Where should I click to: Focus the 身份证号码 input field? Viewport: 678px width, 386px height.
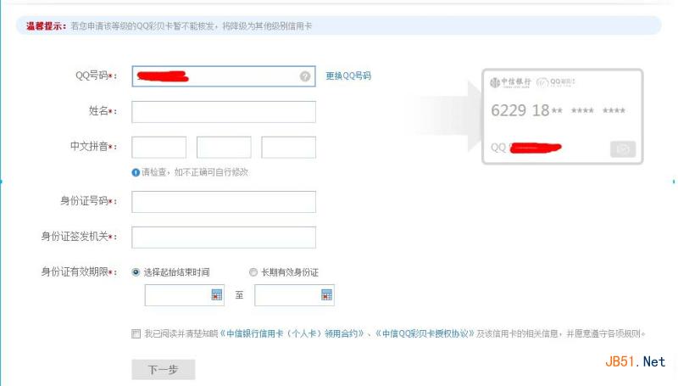[224, 202]
